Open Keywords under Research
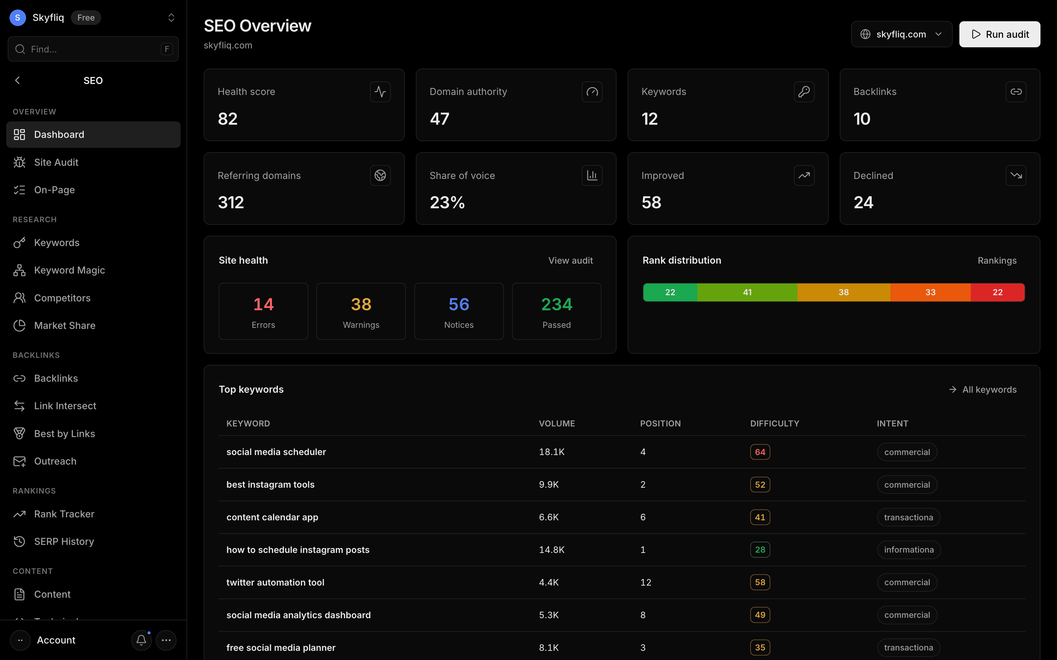The height and width of the screenshot is (660, 1057). click(x=93, y=243)
